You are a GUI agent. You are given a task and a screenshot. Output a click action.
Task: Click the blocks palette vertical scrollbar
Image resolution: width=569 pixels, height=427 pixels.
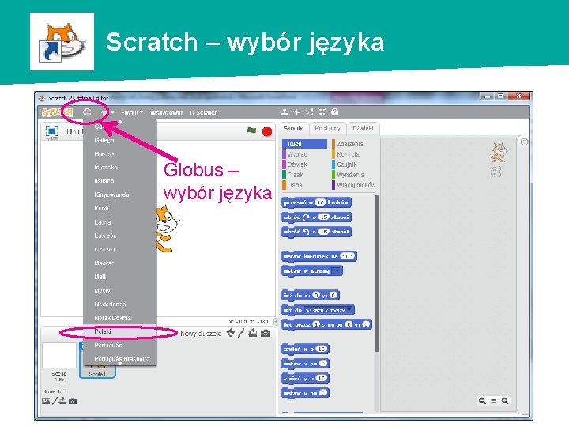pos(377,273)
